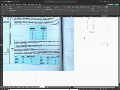Click the Share button
This screenshot has height=90, width=120.
click(117, 4)
